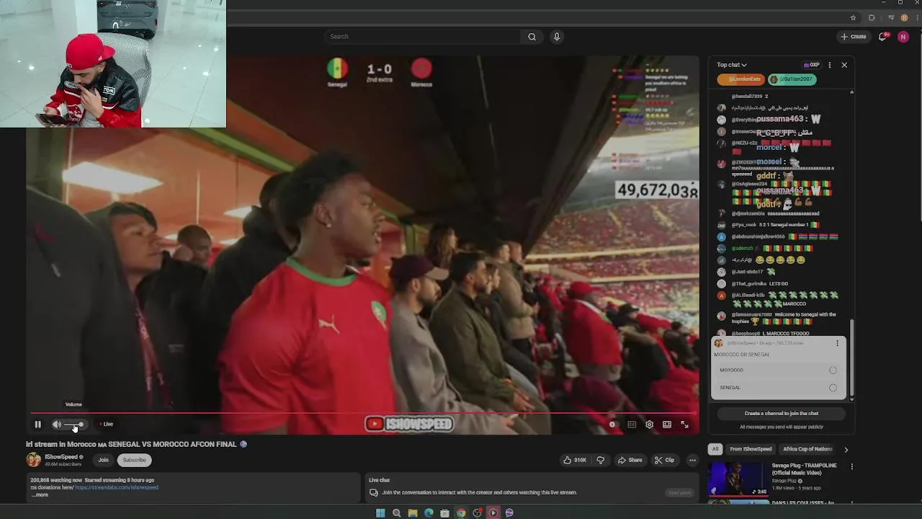This screenshot has height=519, width=922.
Task: Open Windows Start menu
Action: click(x=380, y=513)
